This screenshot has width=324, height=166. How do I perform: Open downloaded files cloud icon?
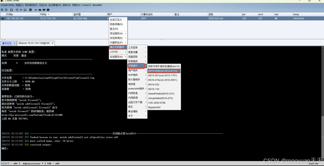click(40, 10)
